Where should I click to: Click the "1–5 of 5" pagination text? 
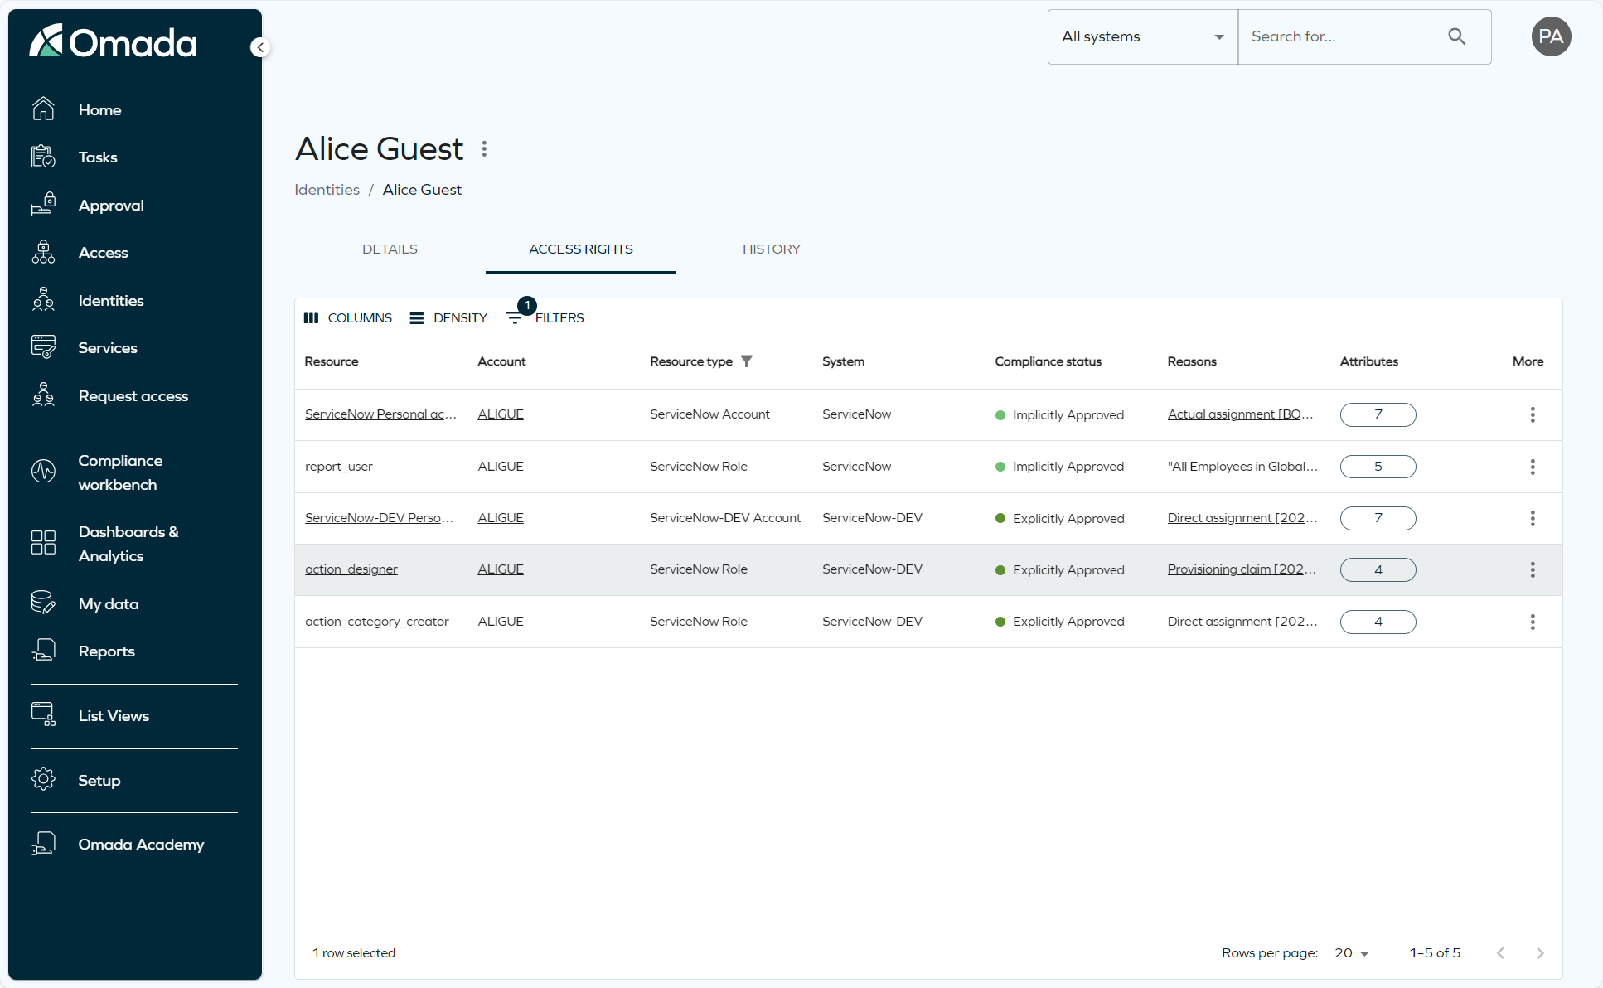click(1435, 953)
